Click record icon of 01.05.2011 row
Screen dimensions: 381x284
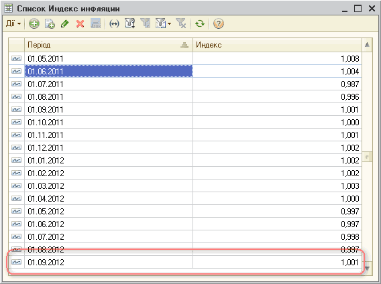click(17, 58)
